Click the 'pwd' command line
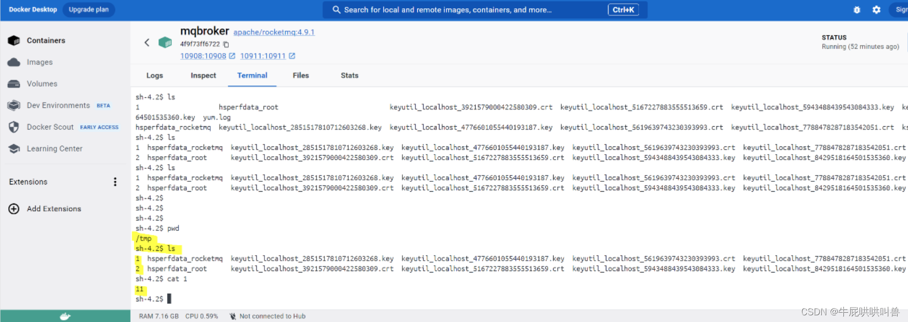Viewport: 908px width, 322px height. pos(157,228)
